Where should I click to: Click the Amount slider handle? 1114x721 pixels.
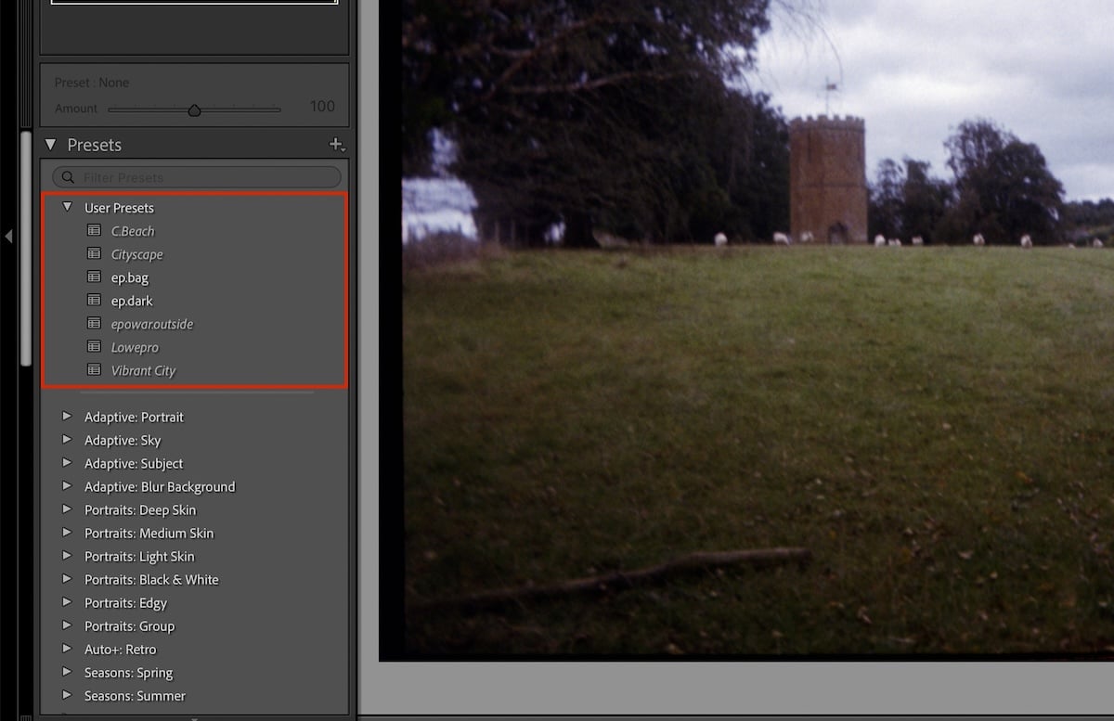(195, 109)
